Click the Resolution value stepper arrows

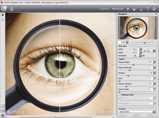click(x=141, y=56)
